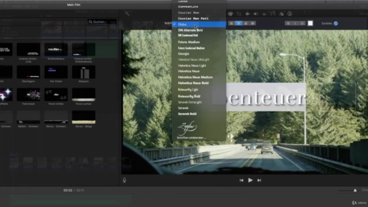Click the title text in the viewer

click(x=266, y=98)
